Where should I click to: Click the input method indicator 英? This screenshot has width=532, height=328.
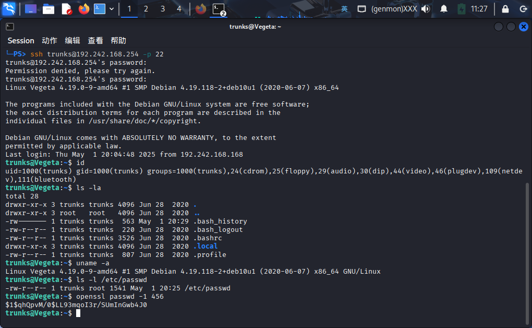pyautogui.click(x=344, y=9)
